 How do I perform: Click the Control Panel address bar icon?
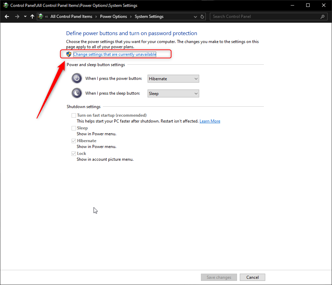pyautogui.click(x=41, y=16)
